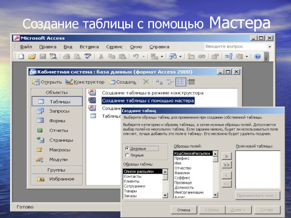Click the Copy toolbar icon

tap(112, 56)
